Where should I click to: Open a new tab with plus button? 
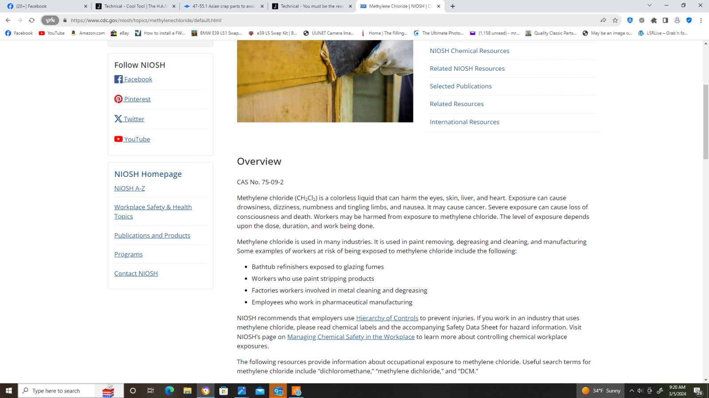(452, 6)
